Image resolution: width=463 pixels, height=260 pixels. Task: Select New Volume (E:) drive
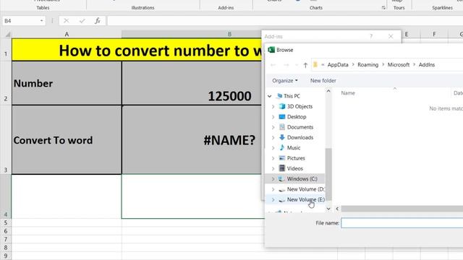[x=305, y=199]
